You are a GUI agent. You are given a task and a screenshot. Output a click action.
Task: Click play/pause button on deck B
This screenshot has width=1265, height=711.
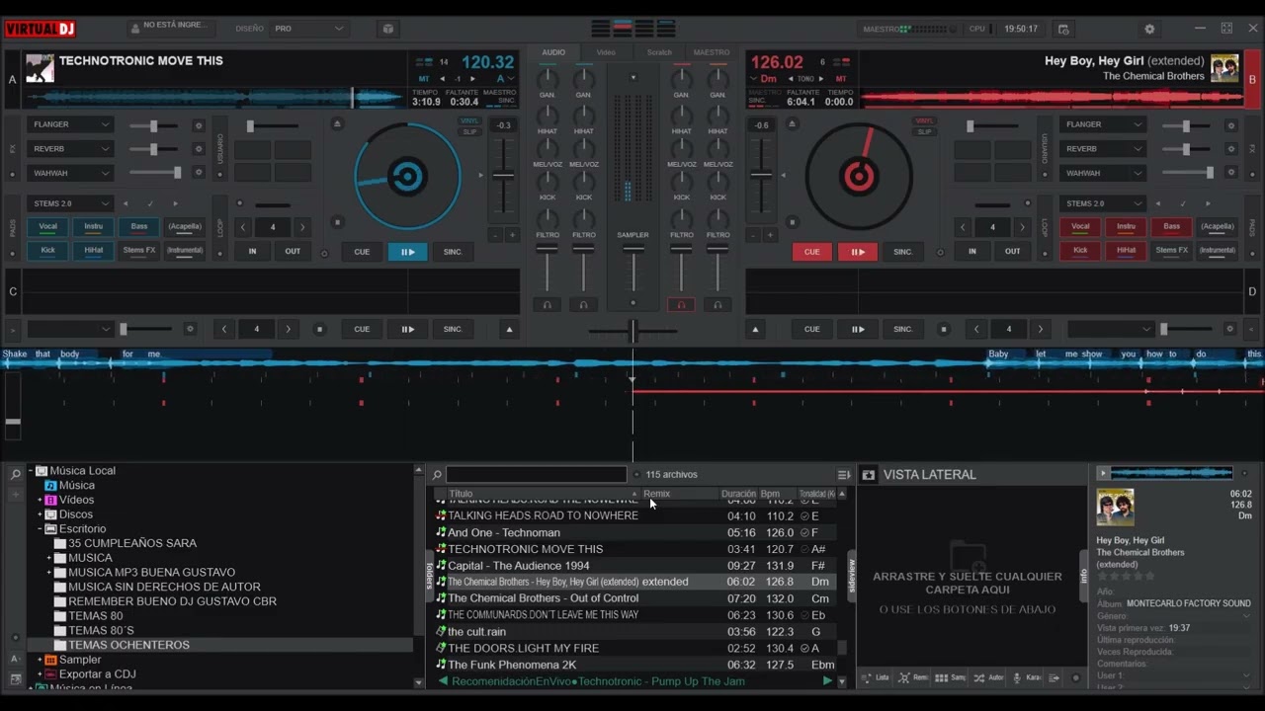coord(858,252)
